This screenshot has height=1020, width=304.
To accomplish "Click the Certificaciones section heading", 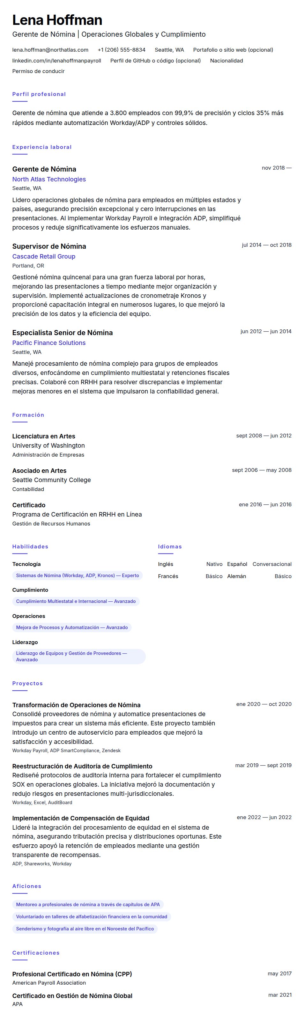I will coord(36,953).
